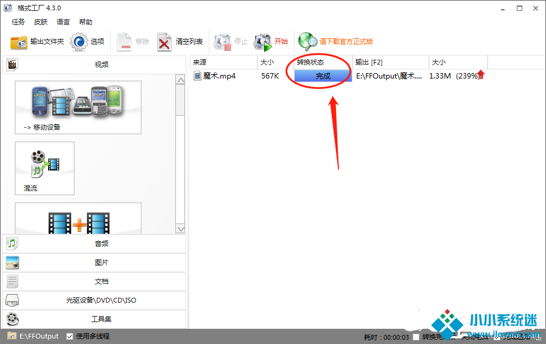Screen dimensions: 546x344
Task: Open the 任务 menu
Action: pyautogui.click(x=18, y=22)
